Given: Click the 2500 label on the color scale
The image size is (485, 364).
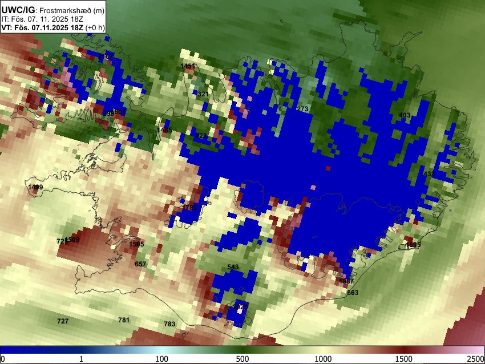Looking at the screenshot, I should tap(476, 359).
